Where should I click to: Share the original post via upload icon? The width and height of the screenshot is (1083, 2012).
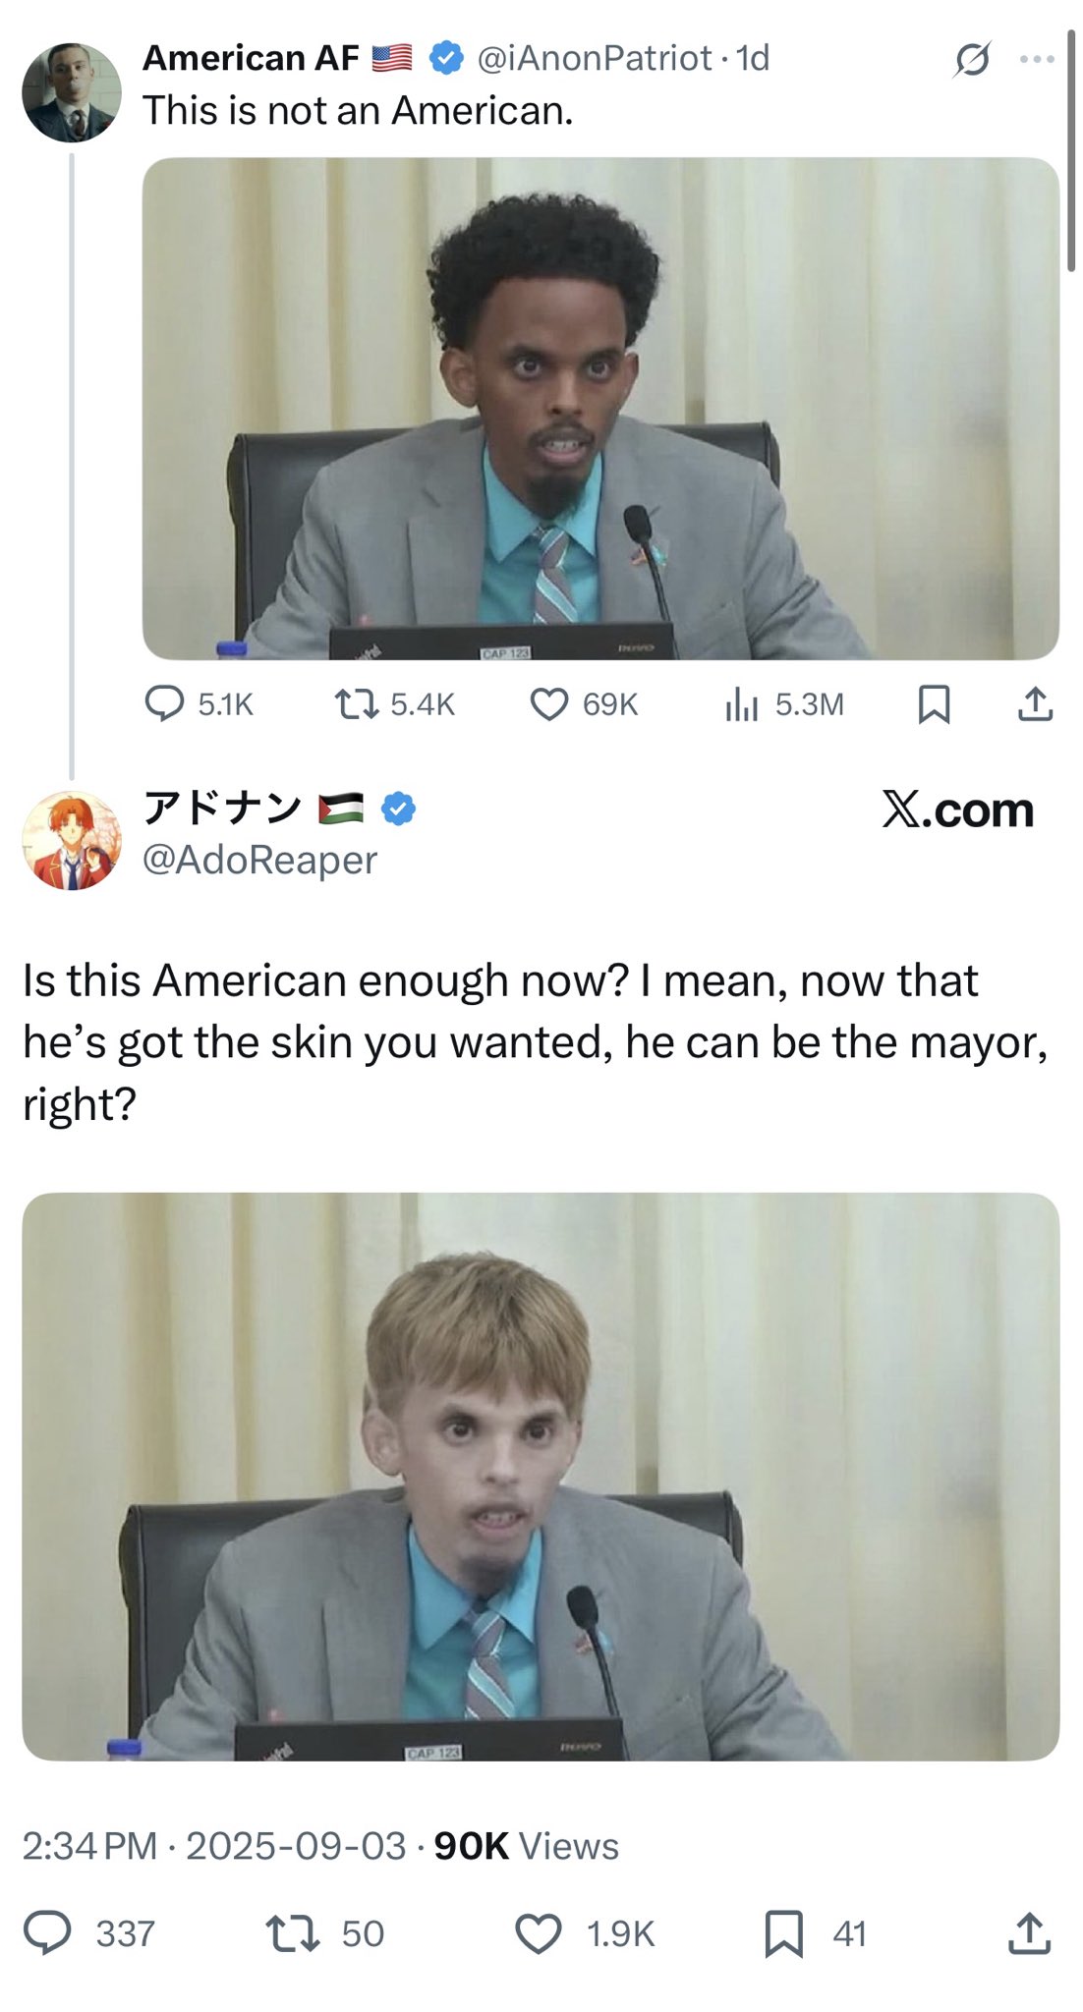point(1034,704)
